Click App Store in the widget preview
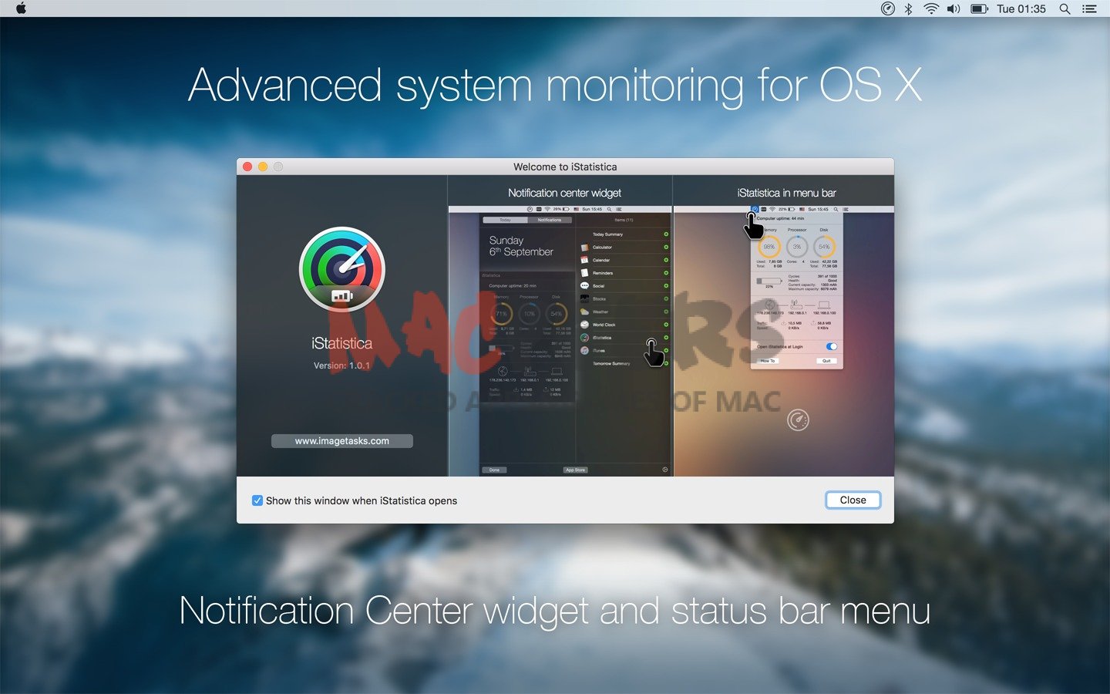The height and width of the screenshot is (694, 1110). point(575,470)
